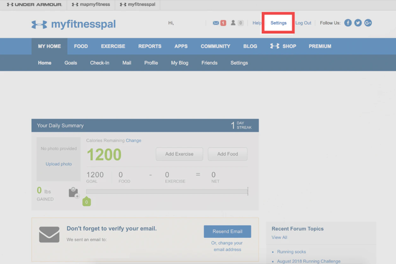The width and height of the screenshot is (396, 264).
Task: Select the Check-In submenu item
Action: 99,63
